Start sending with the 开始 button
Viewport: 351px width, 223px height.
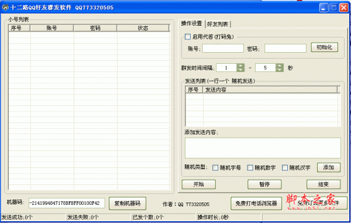(x=198, y=184)
